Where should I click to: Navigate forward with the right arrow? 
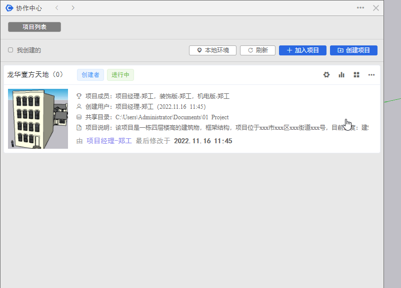73,8
